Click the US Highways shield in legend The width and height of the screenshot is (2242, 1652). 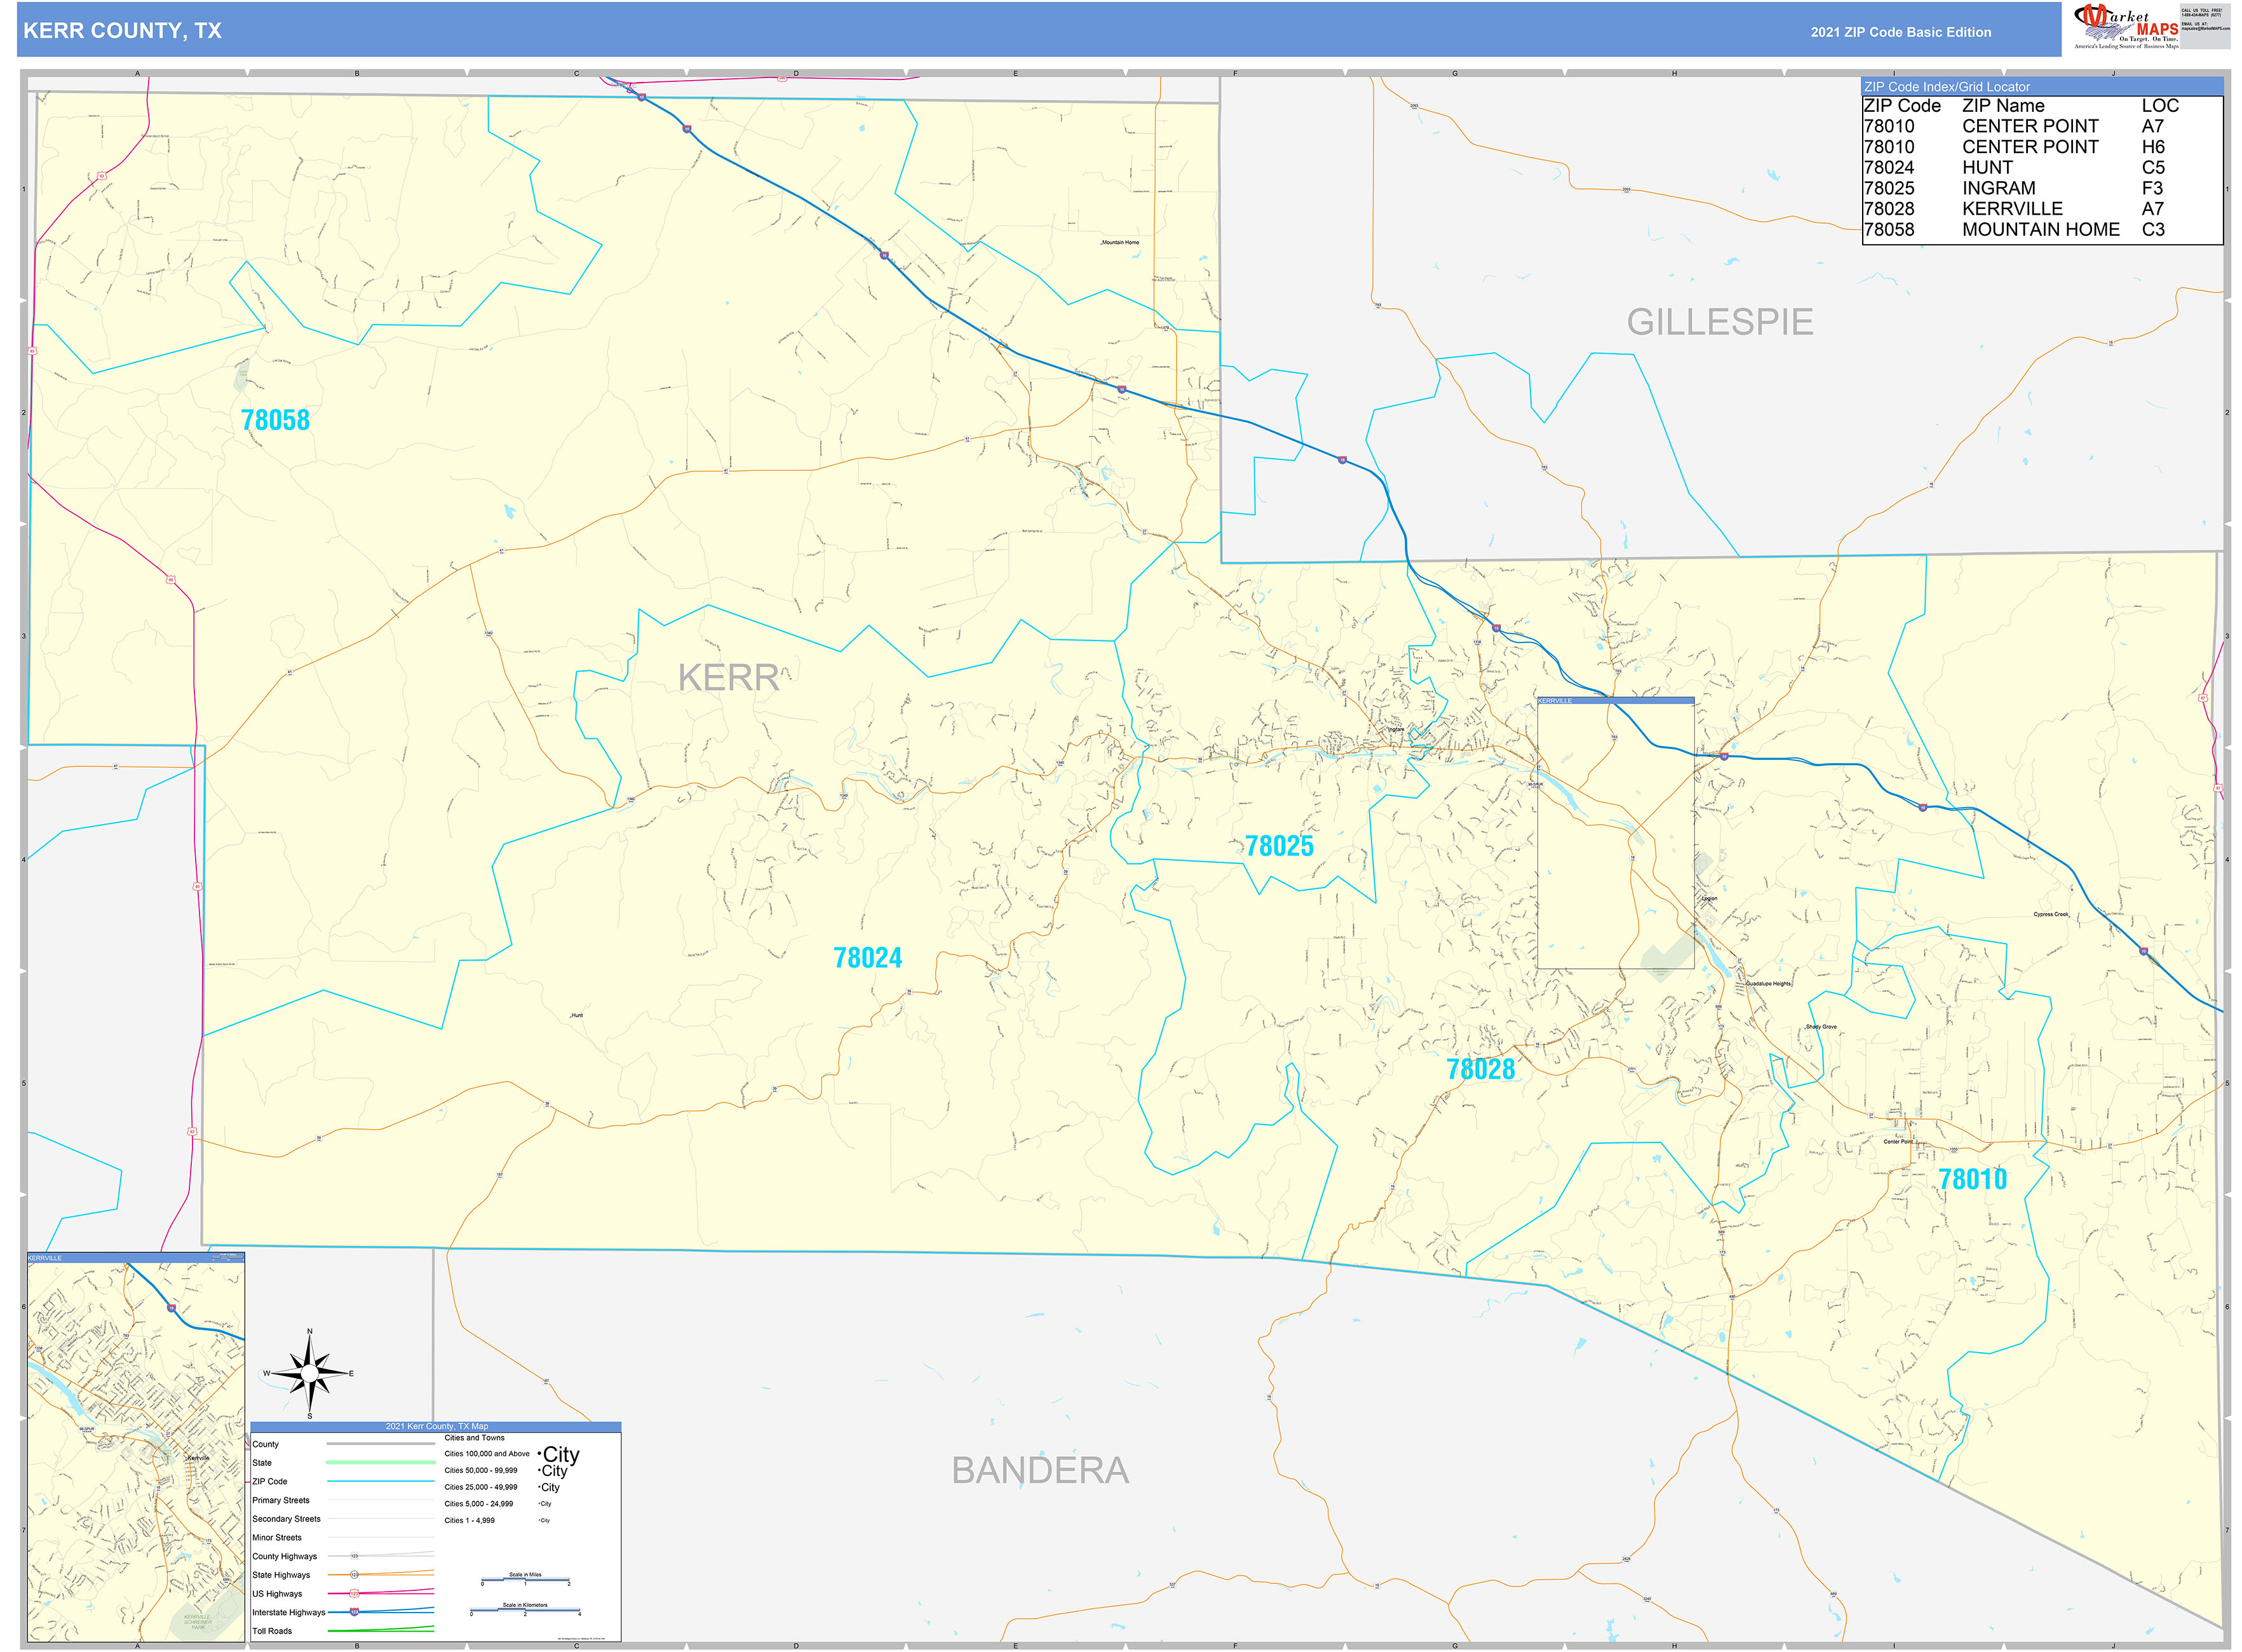354,1593
